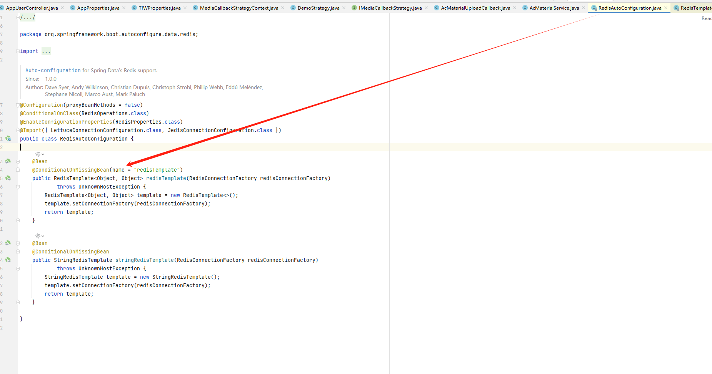Viewport: 712px width, 374px height.
Task: Close the AppProperties.java tab
Action: [x=124, y=8]
